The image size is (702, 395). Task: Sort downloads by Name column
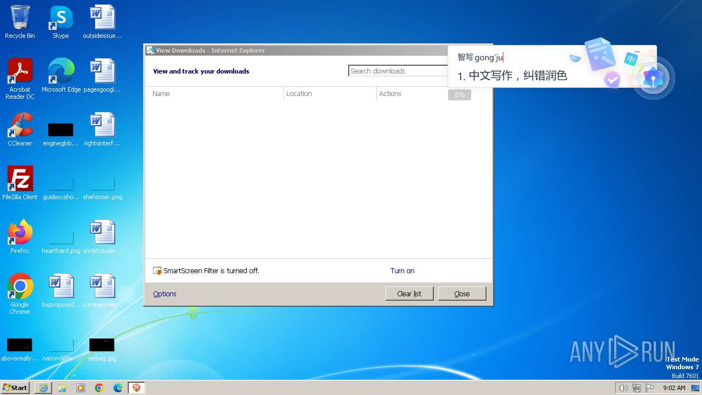pyautogui.click(x=214, y=94)
